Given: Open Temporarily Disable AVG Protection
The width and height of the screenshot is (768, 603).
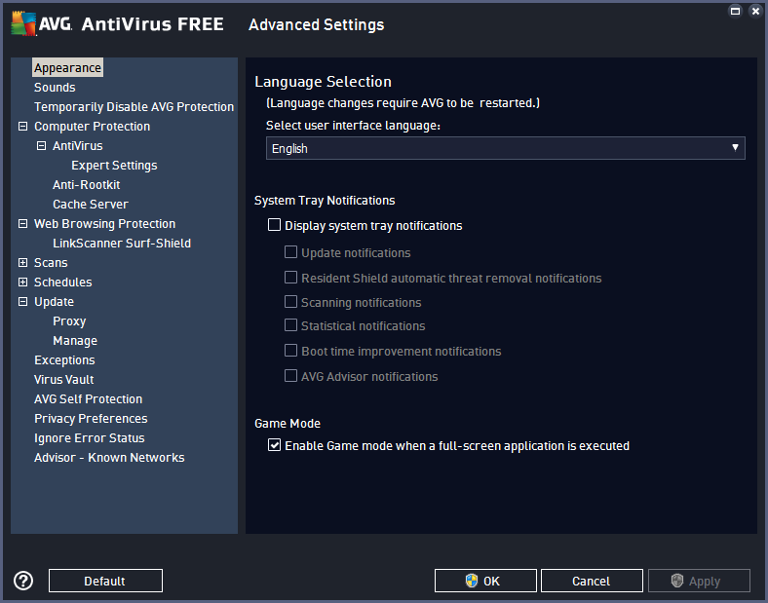Looking at the screenshot, I should click(x=134, y=107).
